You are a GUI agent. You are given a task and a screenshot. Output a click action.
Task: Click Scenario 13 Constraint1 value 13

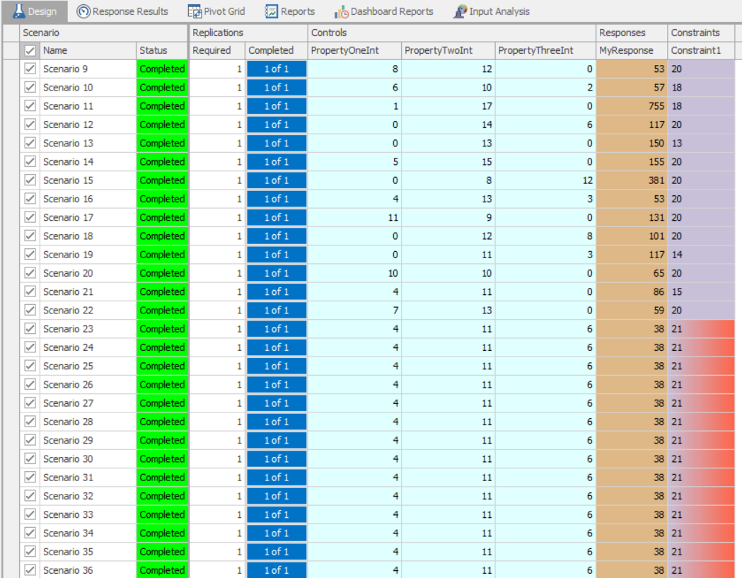701,143
